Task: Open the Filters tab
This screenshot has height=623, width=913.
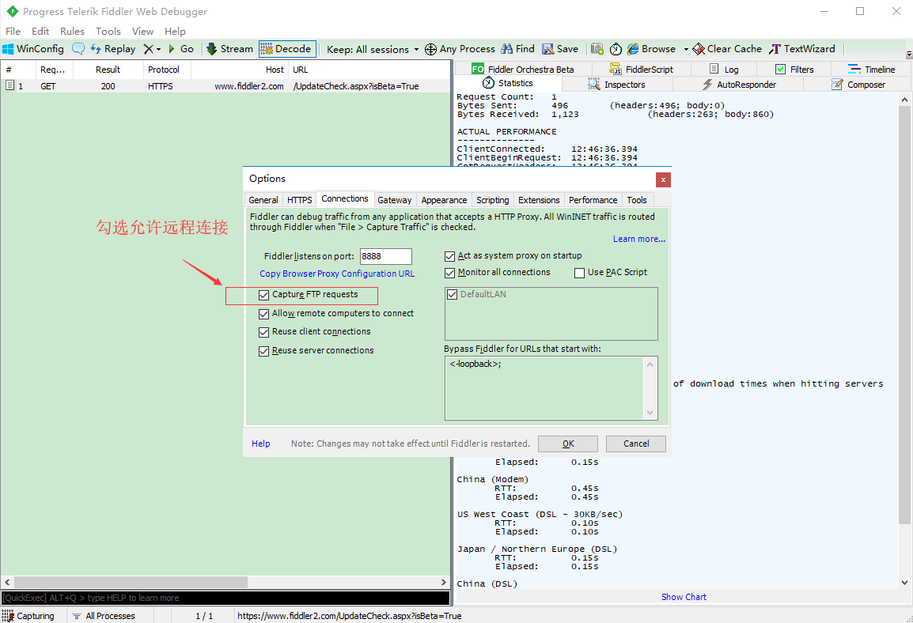Action: [794, 70]
